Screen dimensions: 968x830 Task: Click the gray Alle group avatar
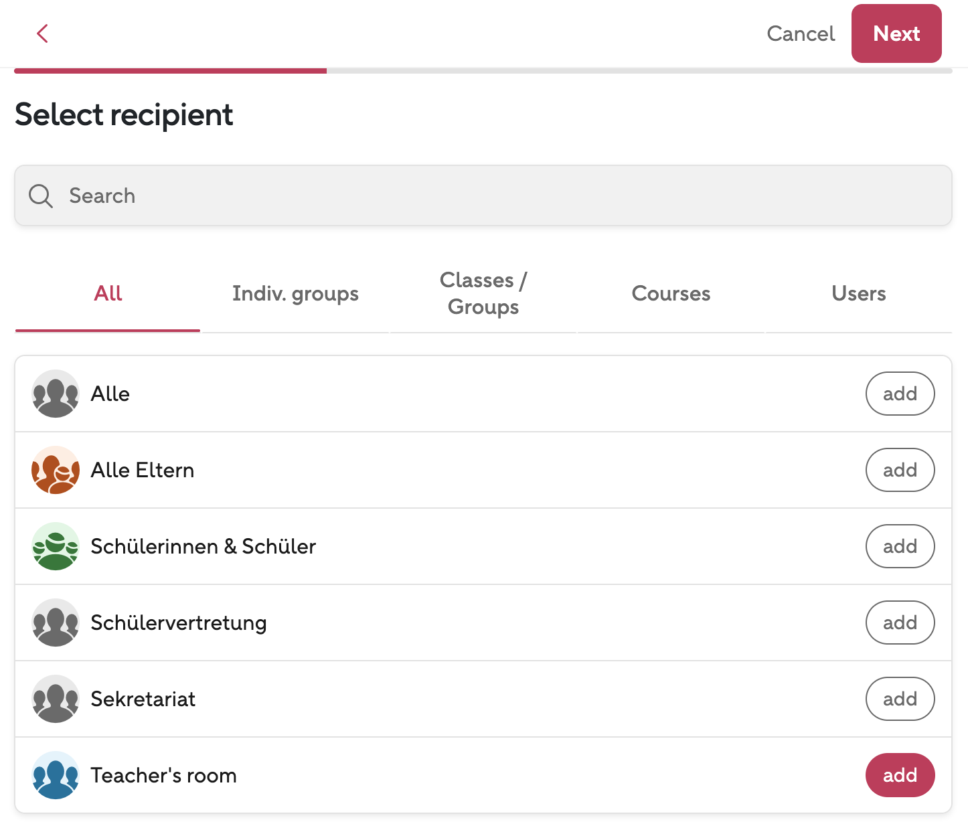pos(56,394)
